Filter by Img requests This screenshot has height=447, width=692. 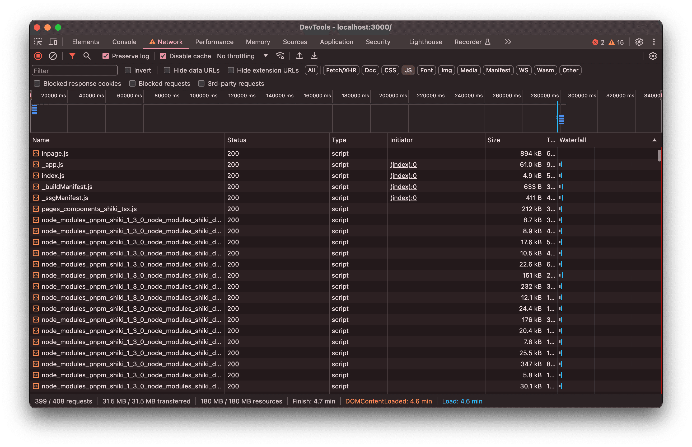(446, 70)
